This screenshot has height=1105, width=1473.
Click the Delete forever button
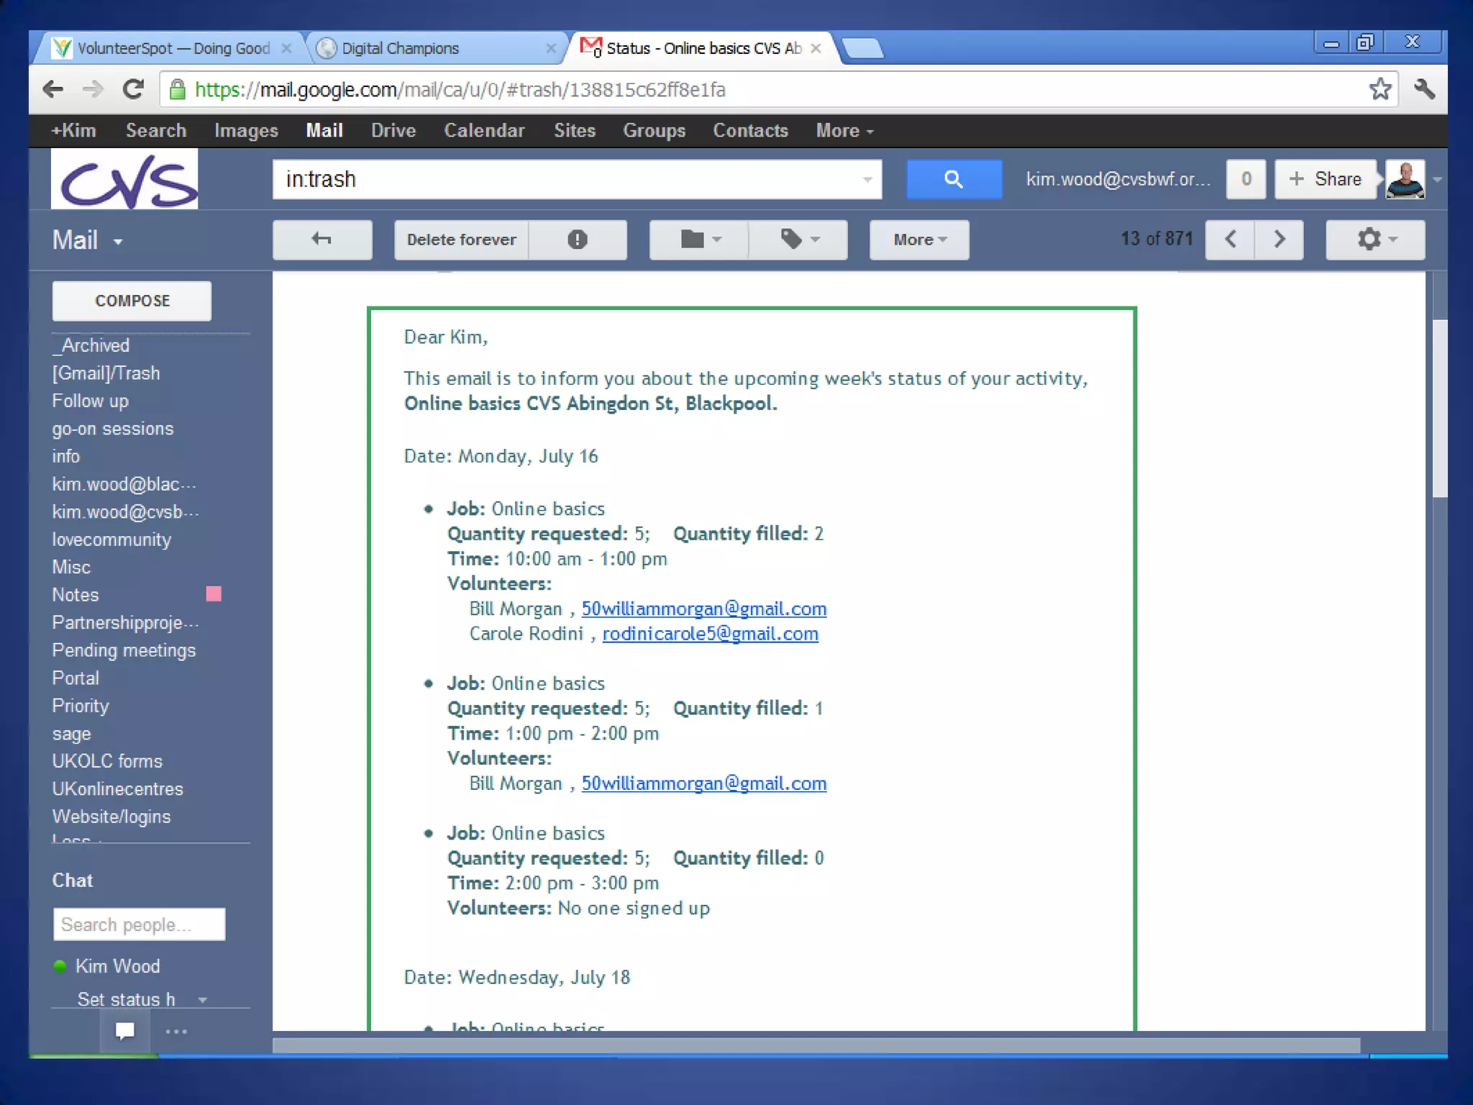461,240
